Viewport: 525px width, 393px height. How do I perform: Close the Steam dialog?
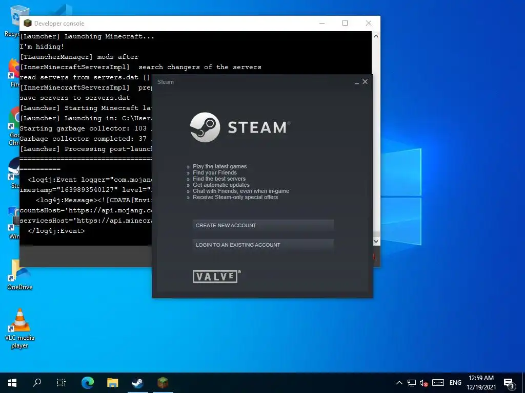click(x=365, y=81)
